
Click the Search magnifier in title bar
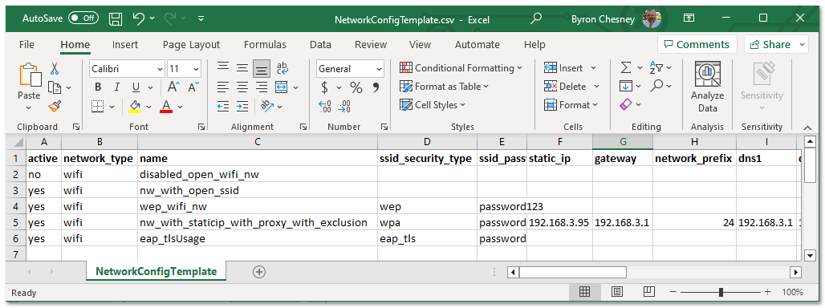click(535, 18)
